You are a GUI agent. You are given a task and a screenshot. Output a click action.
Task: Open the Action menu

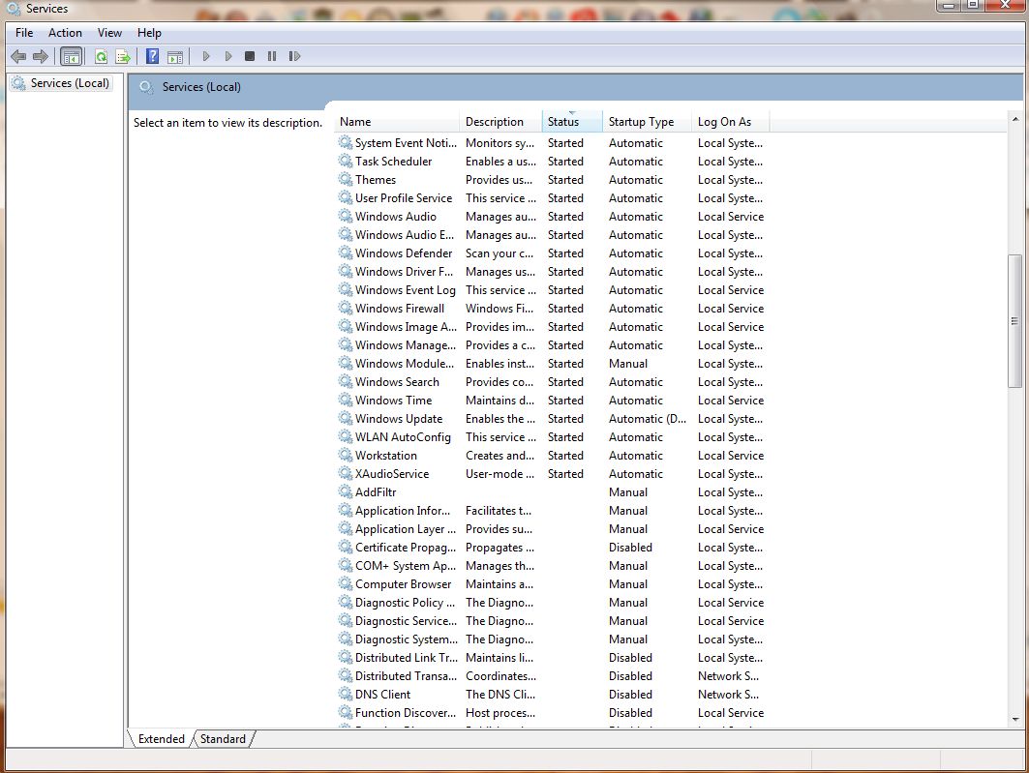pyautogui.click(x=65, y=33)
